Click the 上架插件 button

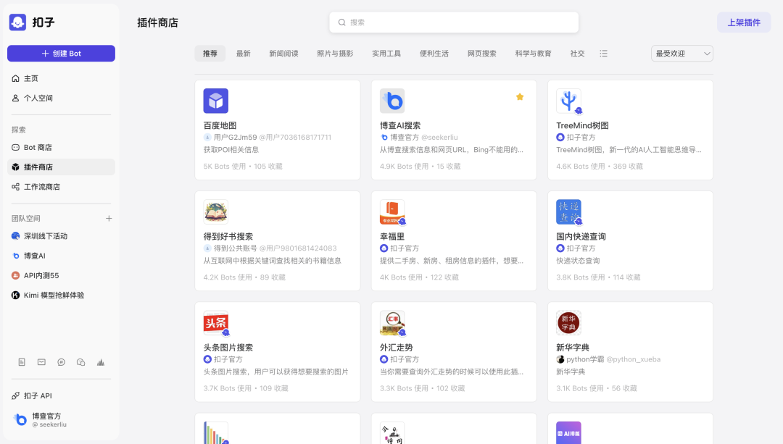[744, 22]
